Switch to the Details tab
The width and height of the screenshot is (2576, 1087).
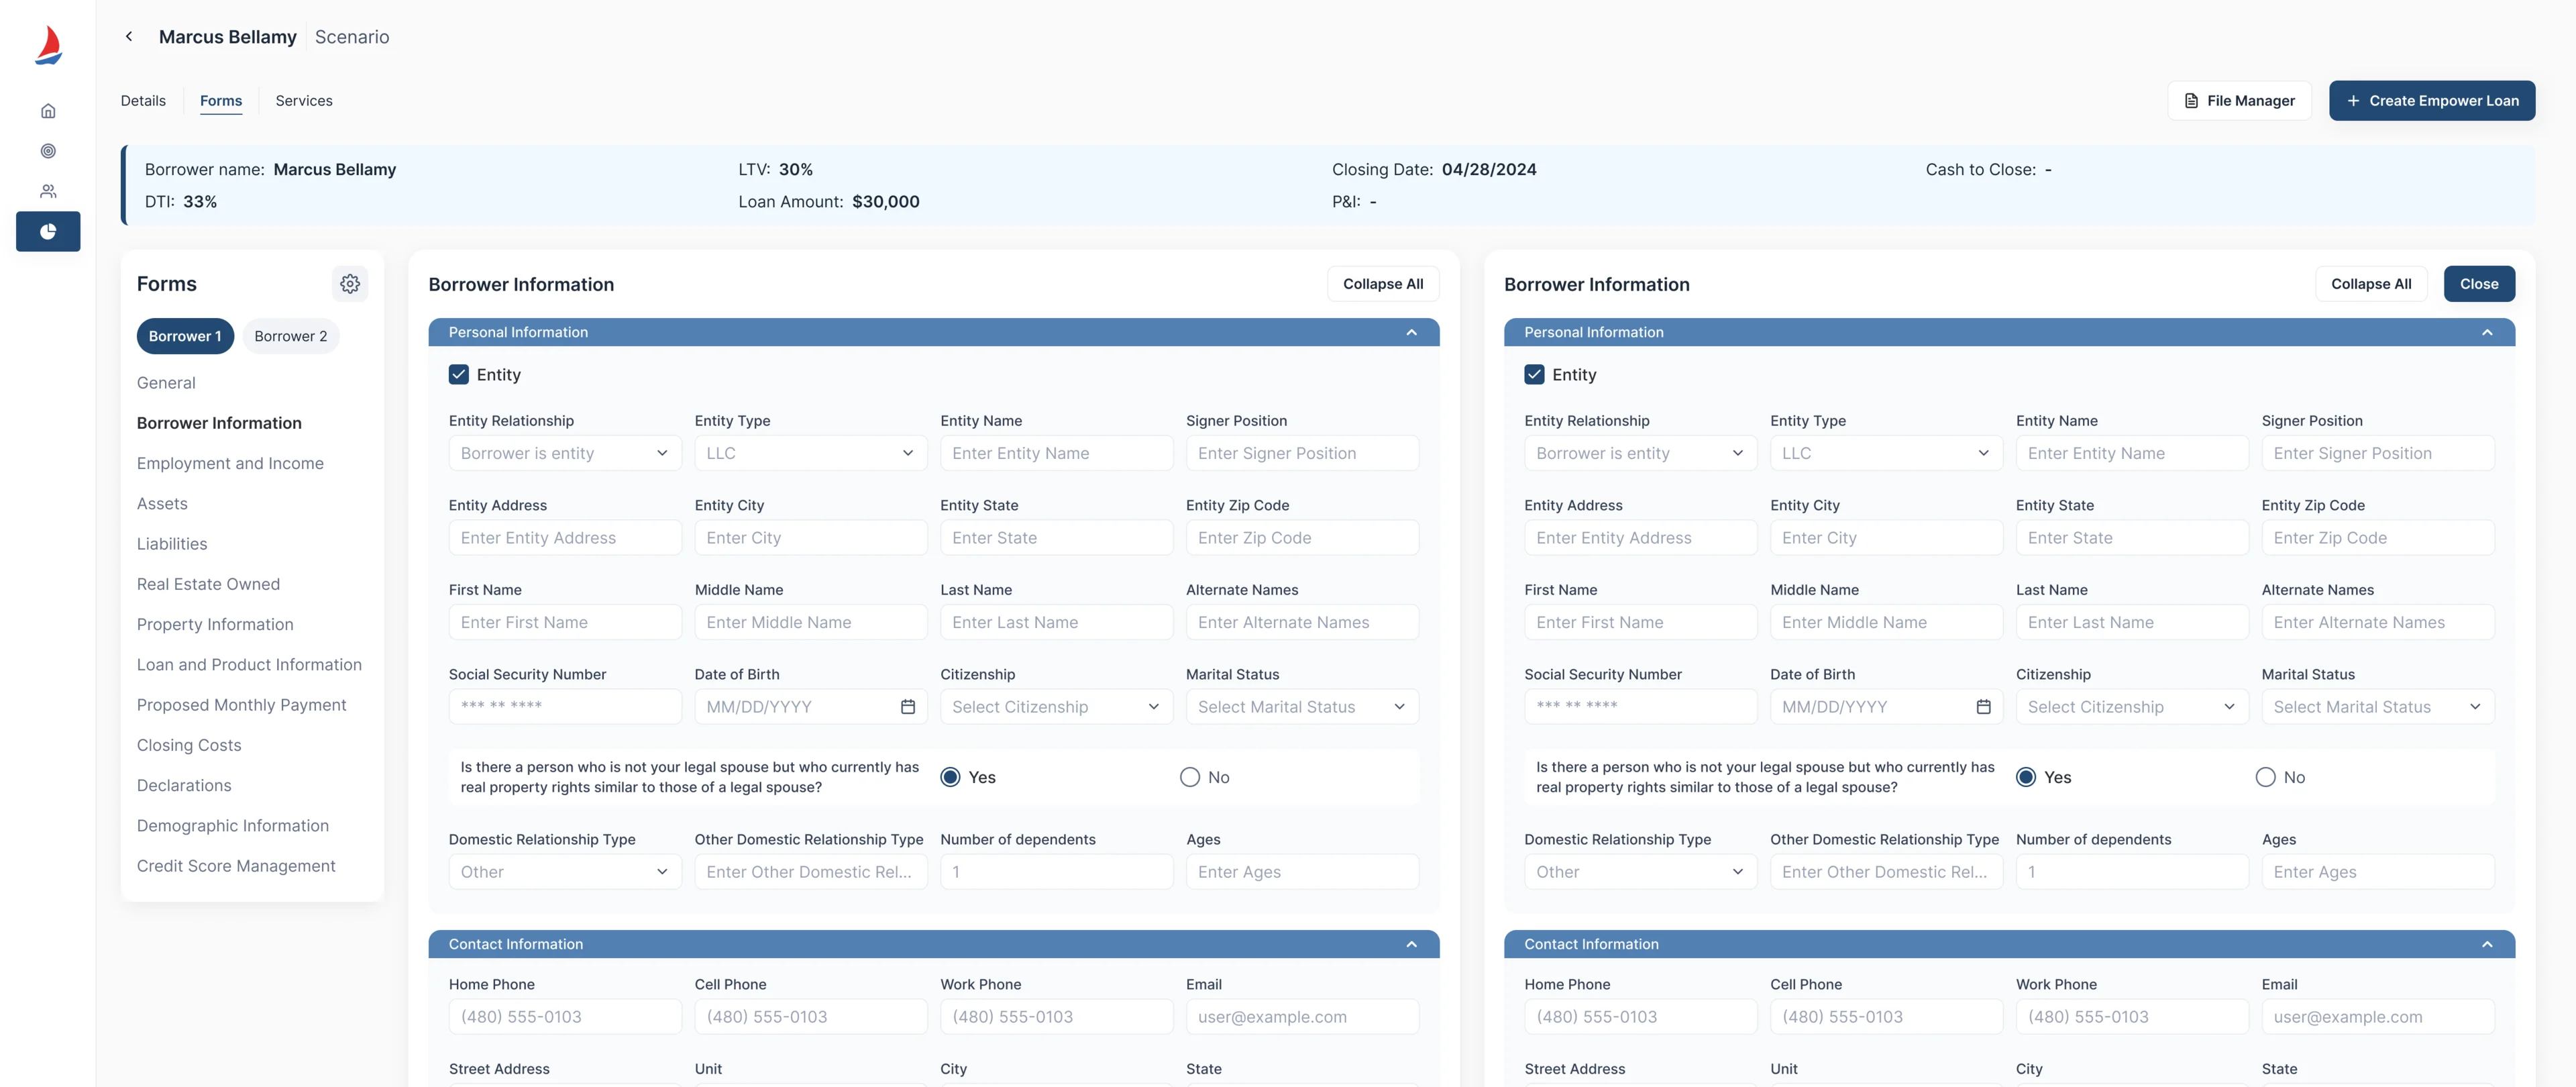coord(143,101)
